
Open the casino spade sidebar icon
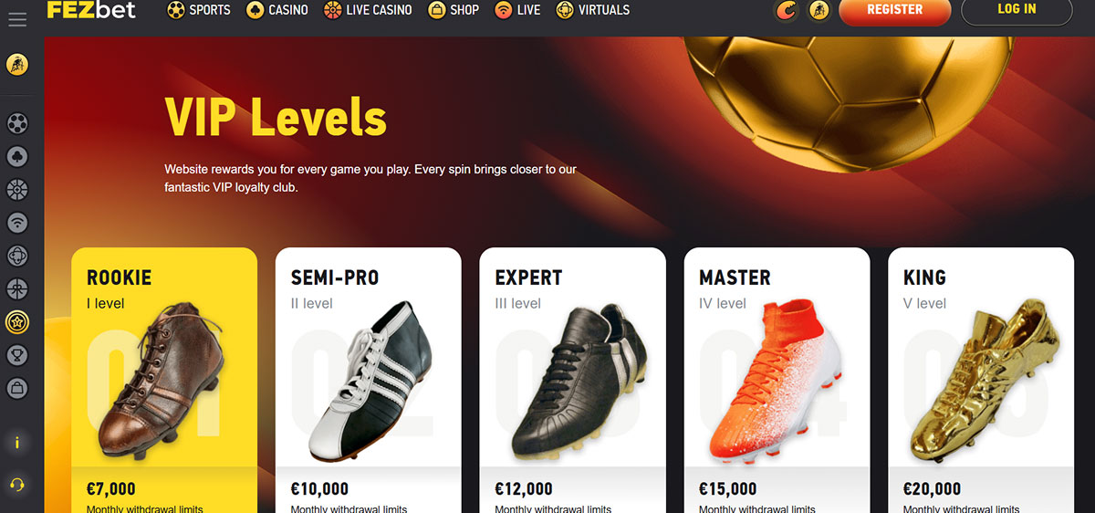click(x=16, y=157)
